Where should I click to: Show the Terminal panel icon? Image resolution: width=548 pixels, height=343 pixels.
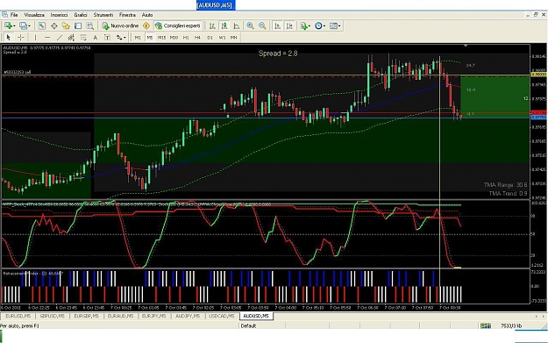tap(78, 25)
